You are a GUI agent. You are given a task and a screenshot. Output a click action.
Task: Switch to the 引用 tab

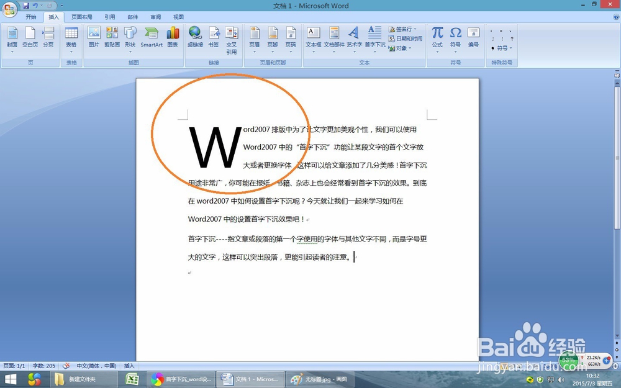110,17
